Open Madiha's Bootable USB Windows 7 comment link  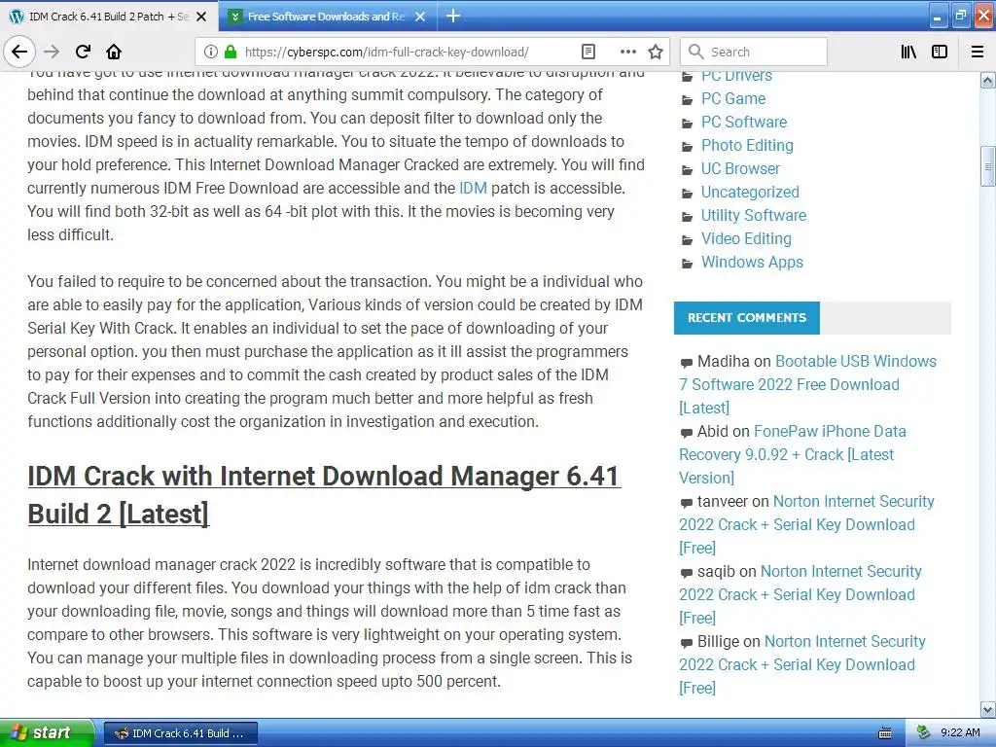[807, 384]
